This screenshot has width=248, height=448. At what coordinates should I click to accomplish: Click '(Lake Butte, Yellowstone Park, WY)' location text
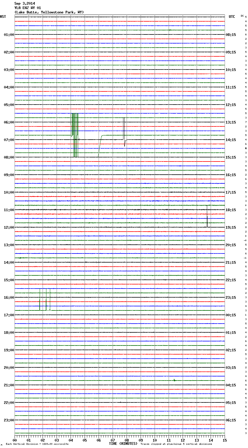click(49, 12)
